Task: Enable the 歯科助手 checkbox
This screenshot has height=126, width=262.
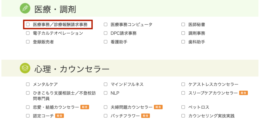Action: click(x=183, y=42)
